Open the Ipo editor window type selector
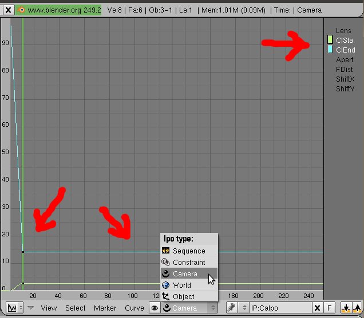This screenshot has height=318, width=364. tap(14, 308)
